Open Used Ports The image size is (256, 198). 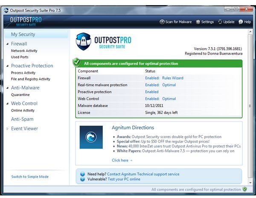pos(20,57)
